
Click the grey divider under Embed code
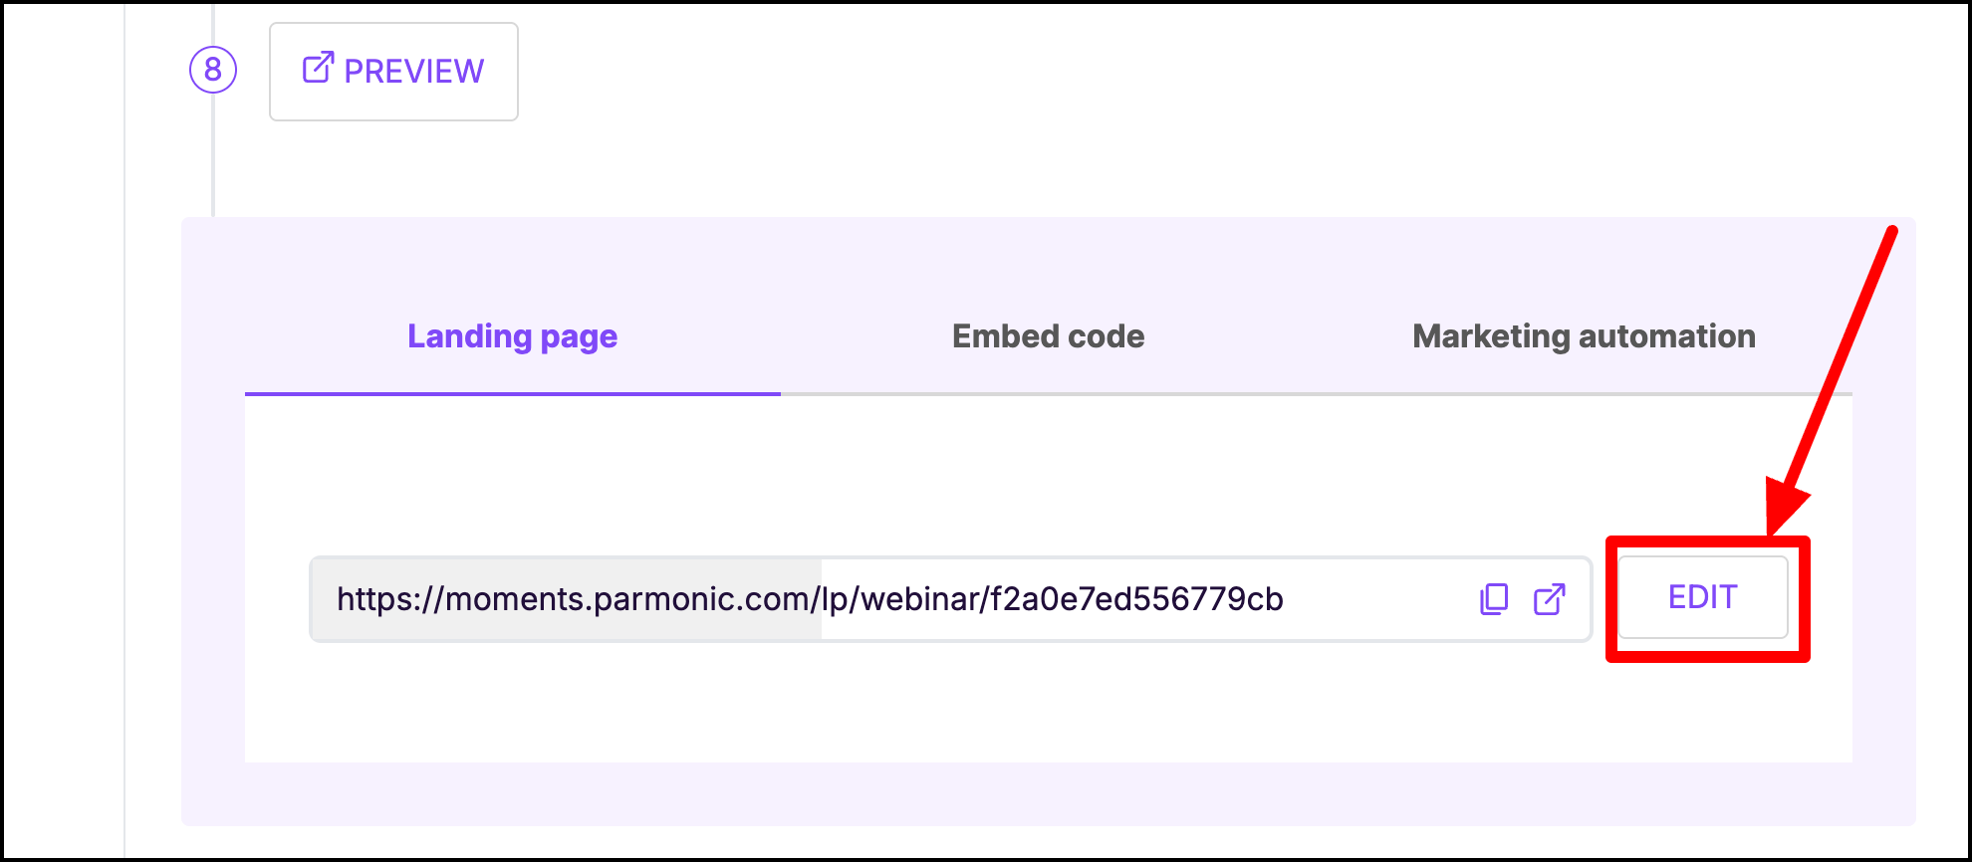click(1049, 394)
